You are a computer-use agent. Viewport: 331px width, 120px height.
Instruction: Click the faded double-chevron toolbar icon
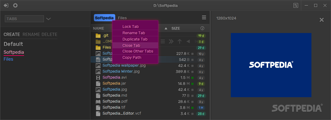coord(171,41)
